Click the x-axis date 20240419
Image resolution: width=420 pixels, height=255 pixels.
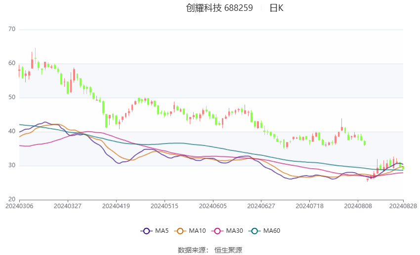tap(116, 206)
